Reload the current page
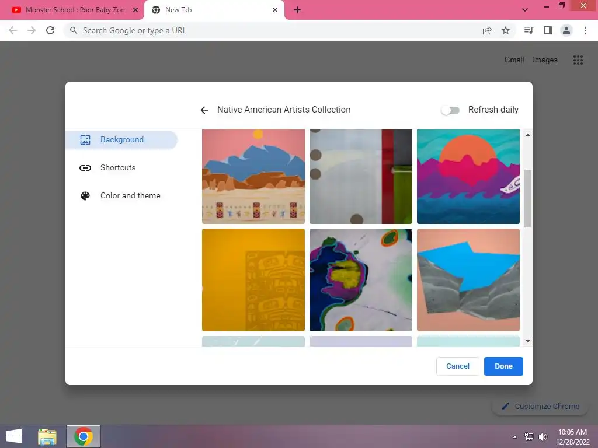This screenshot has height=448, width=598. coord(50,30)
